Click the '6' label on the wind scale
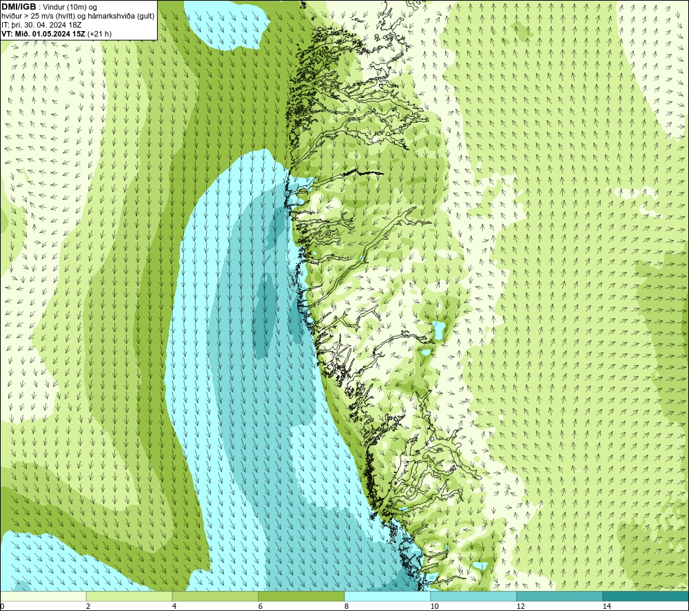Image resolution: width=689 pixels, height=611 pixels. (x=260, y=606)
